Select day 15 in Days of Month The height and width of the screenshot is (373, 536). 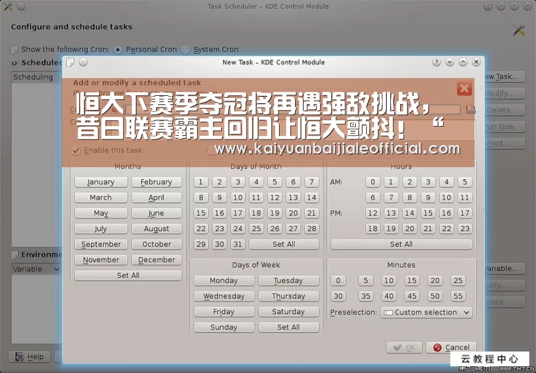(x=201, y=213)
